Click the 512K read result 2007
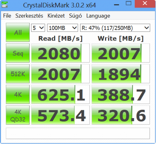Screen dimensions: 156x144 point(61,74)
